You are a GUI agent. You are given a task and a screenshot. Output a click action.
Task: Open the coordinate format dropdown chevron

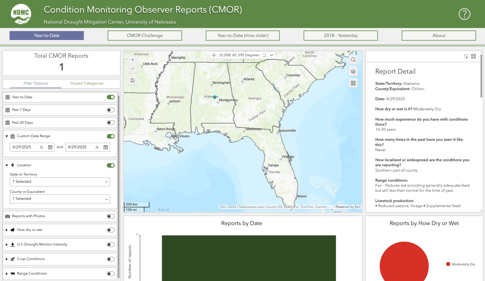click(x=271, y=55)
